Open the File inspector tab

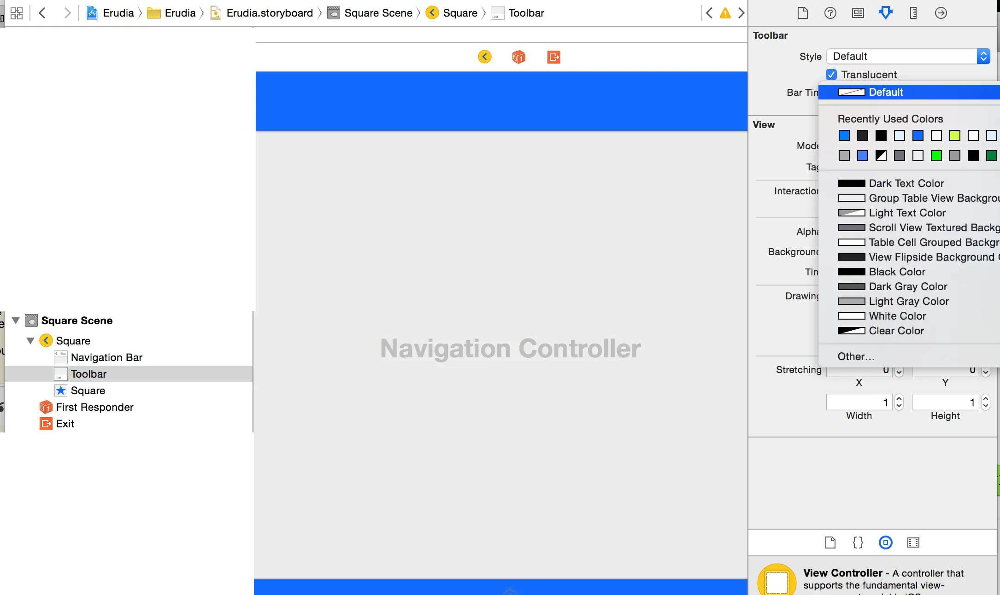pyautogui.click(x=802, y=13)
